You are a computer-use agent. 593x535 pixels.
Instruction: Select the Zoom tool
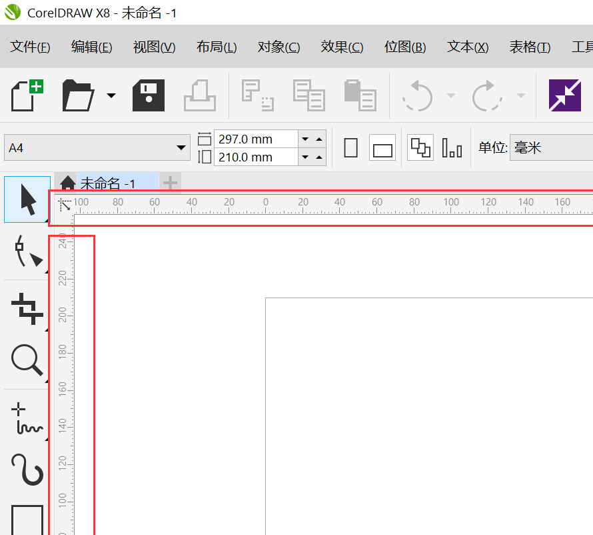point(27,361)
